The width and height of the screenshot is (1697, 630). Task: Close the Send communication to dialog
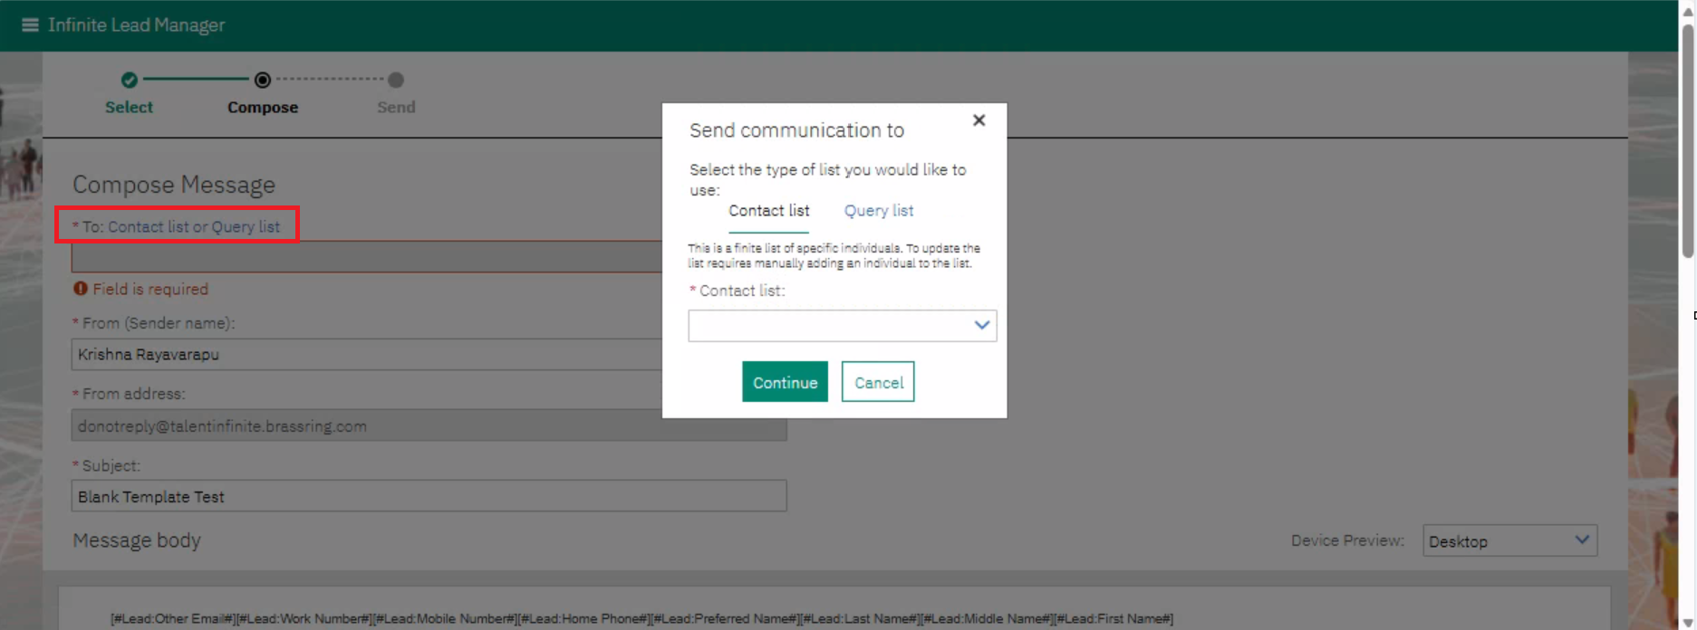(x=979, y=120)
